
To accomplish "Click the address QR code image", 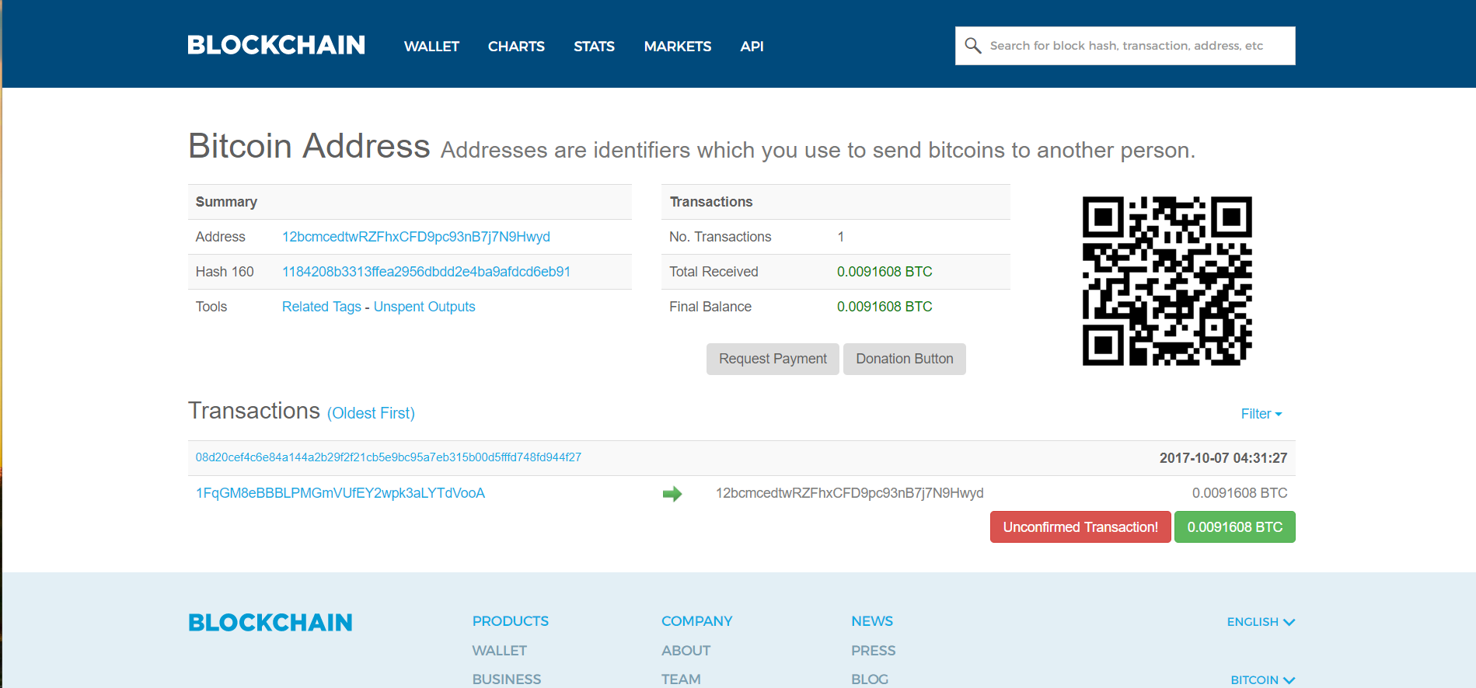I will point(1167,280).
